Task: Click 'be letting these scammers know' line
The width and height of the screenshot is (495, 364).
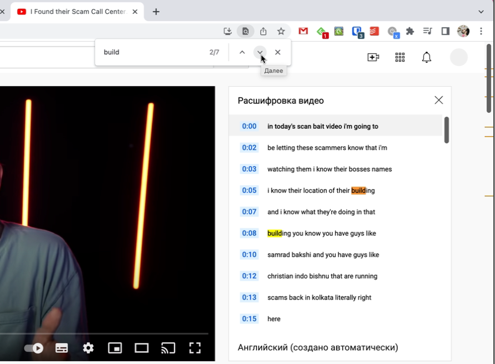Action: coord(327,148)
